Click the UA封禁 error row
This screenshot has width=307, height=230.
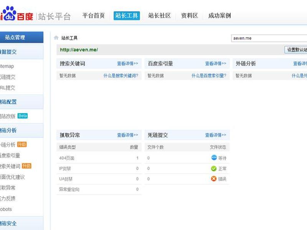click(99, 179)
